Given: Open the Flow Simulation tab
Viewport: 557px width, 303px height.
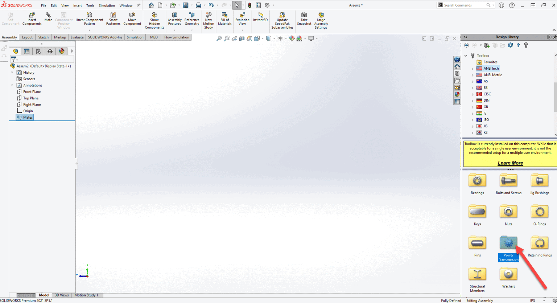Looking at the screenshot, I should click(177, 37).
